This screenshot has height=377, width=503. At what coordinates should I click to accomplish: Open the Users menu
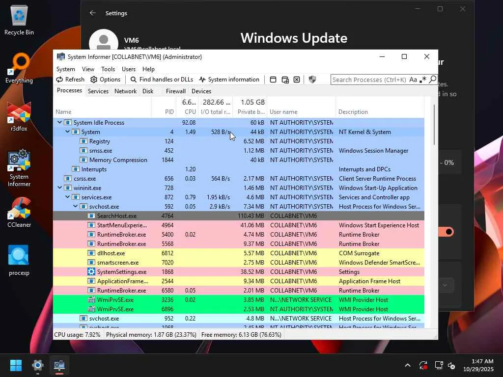(129, 69)
